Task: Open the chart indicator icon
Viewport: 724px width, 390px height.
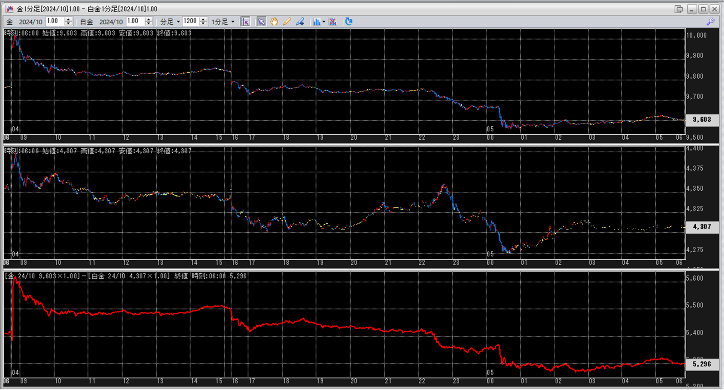Action: 316,22
